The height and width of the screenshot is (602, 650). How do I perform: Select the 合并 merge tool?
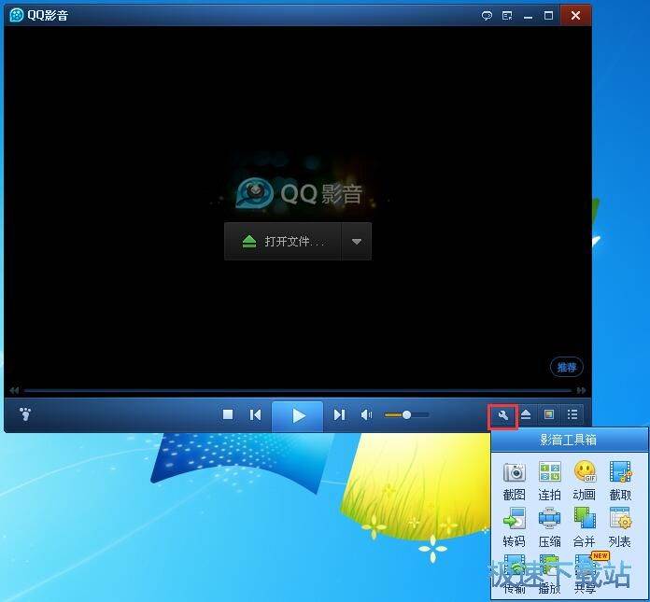pos(585,527)
